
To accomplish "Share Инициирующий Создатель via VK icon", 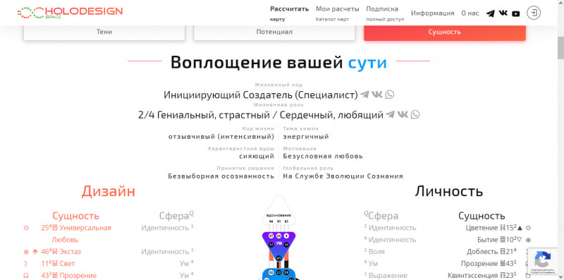I will pos(377,95).
